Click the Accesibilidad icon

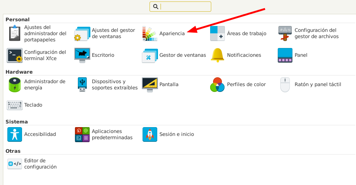pyautogui.click(x=14, y=134)
